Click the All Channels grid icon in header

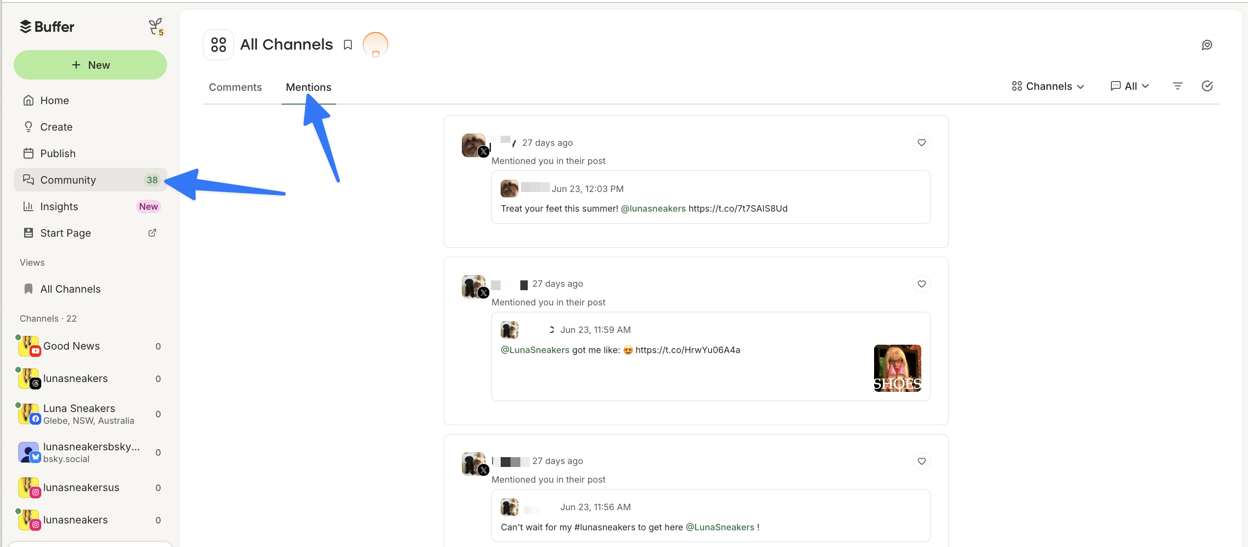(218, 45)
